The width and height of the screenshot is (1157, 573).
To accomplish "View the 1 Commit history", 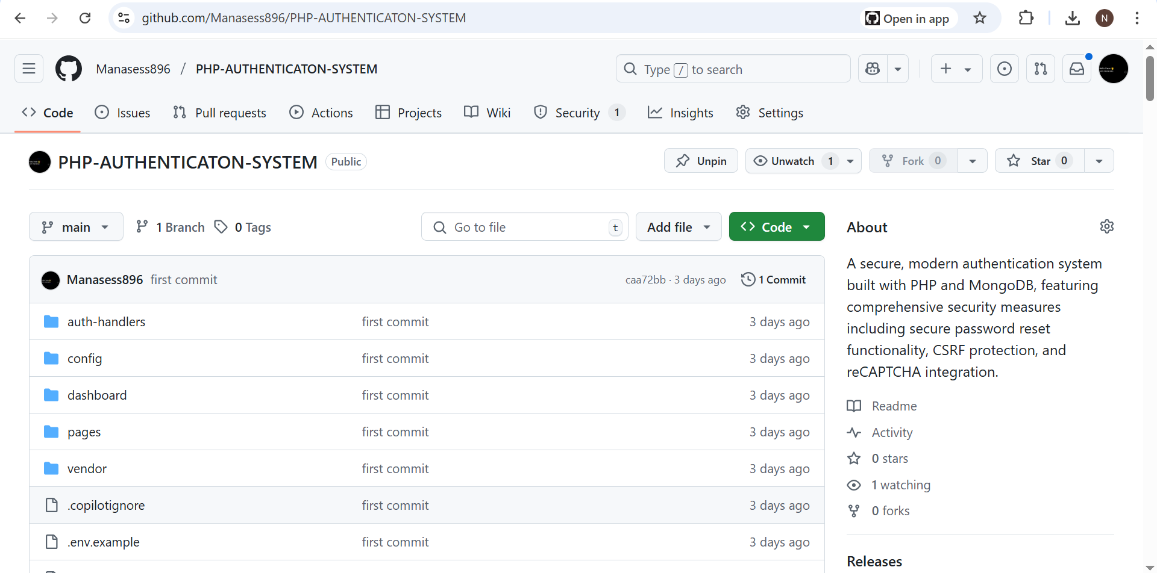I will [x=774, y=279].
